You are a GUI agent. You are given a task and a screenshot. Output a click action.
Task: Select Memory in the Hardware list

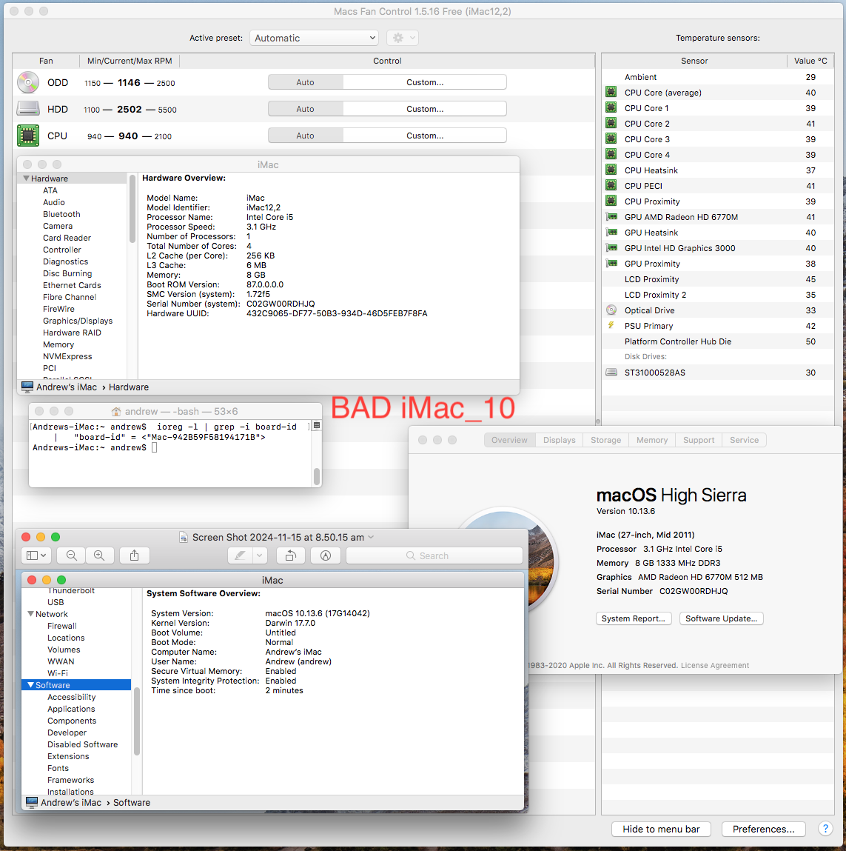tap(58, 344)
